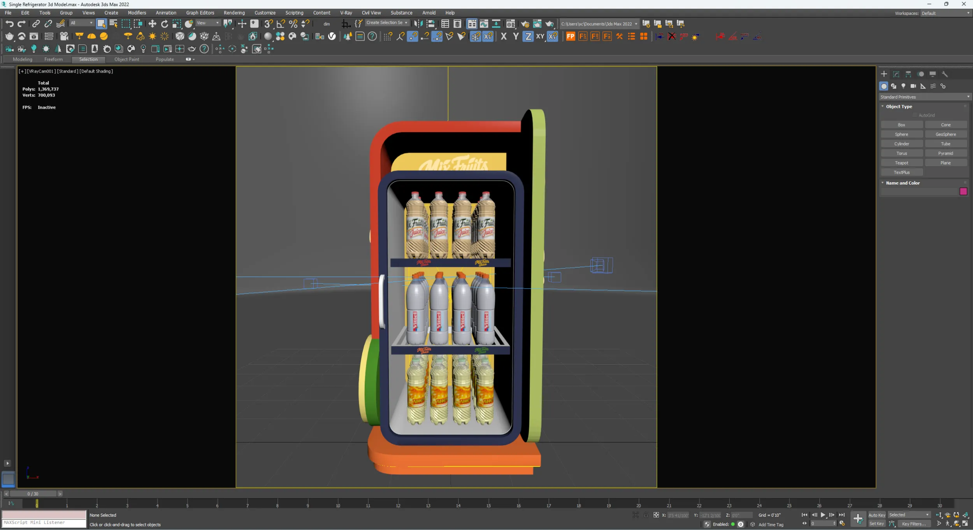The height and width of the screenshot is (530, 973).
Task: Switch to the Object Paint ribbon tab
Action: (x=126, y=60)
